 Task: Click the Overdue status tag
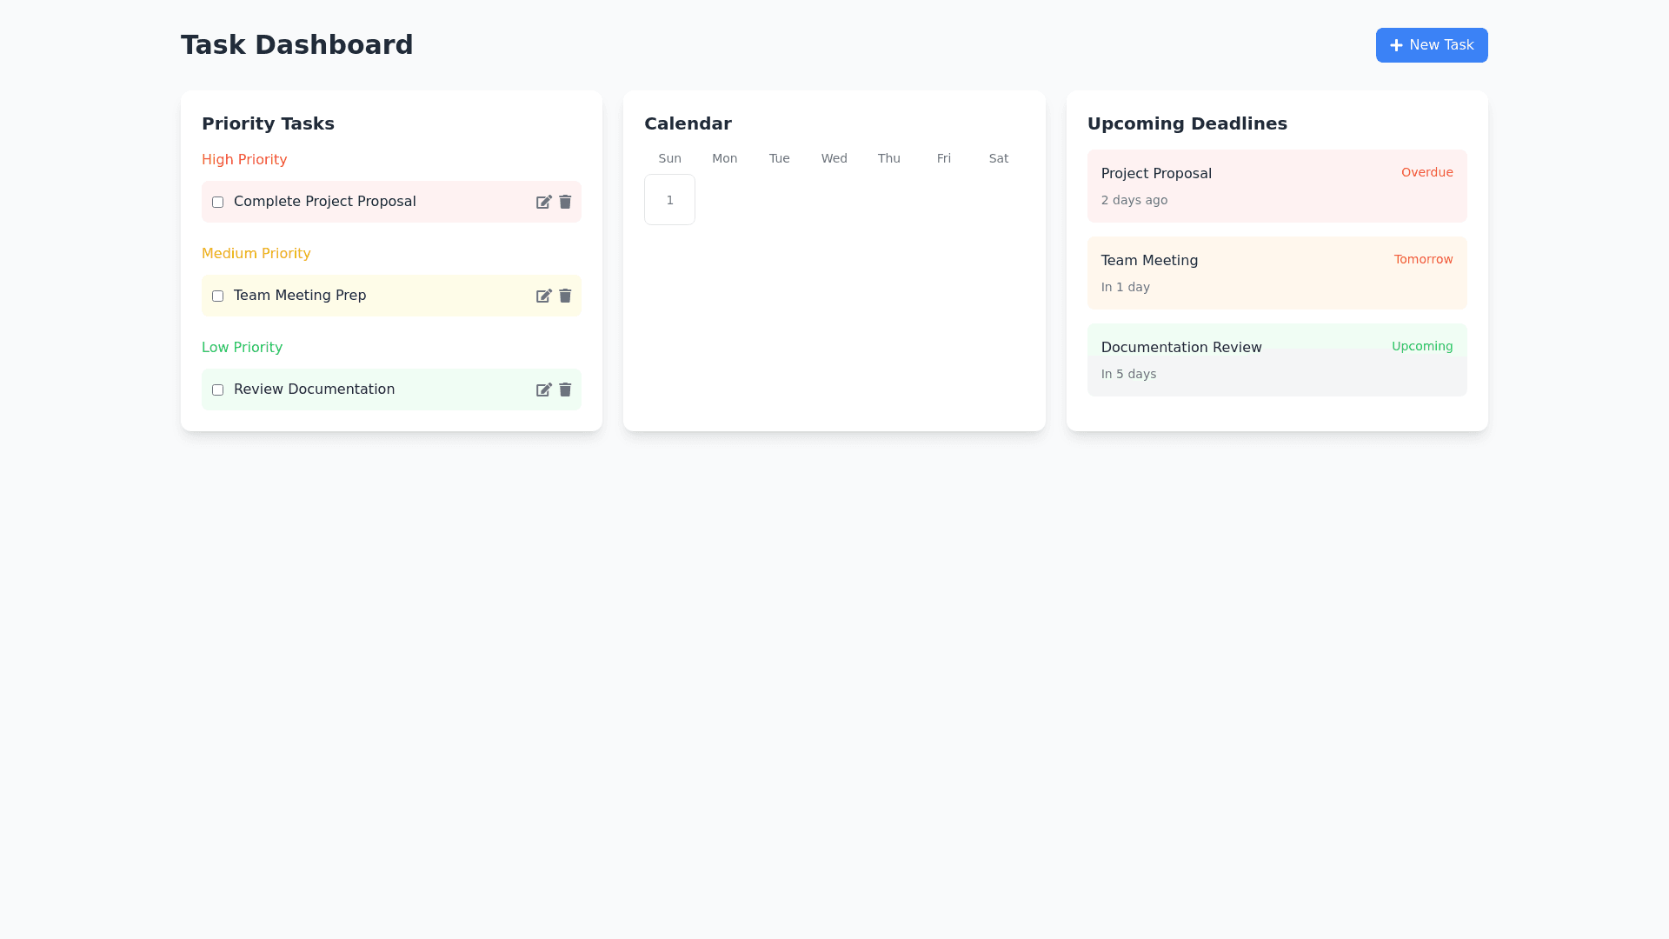pyautogui.click(x=1426, y=172)
